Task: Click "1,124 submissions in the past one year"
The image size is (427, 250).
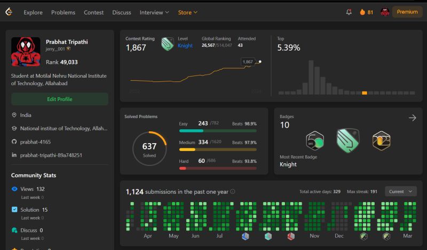Action: point(177,191)
